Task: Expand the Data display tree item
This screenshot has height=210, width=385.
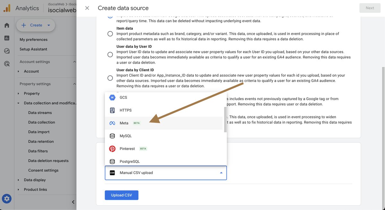Action: click(x=18, y=180)
